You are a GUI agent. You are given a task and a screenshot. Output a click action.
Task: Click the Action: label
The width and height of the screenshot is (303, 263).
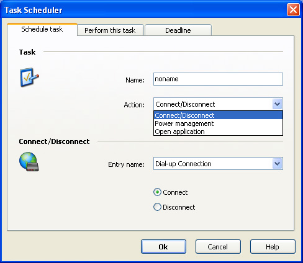click(x=134, y=105)
